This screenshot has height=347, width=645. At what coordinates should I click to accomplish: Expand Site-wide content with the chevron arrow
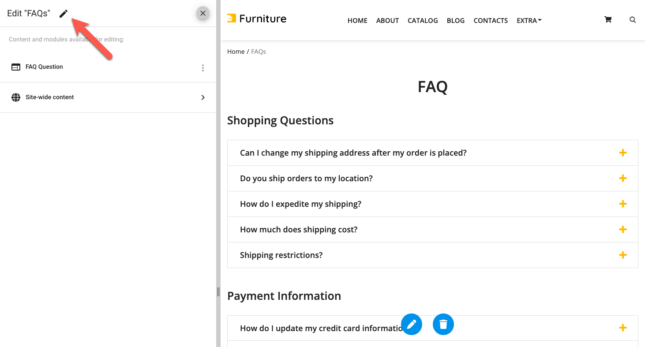(x=203, y=97)
